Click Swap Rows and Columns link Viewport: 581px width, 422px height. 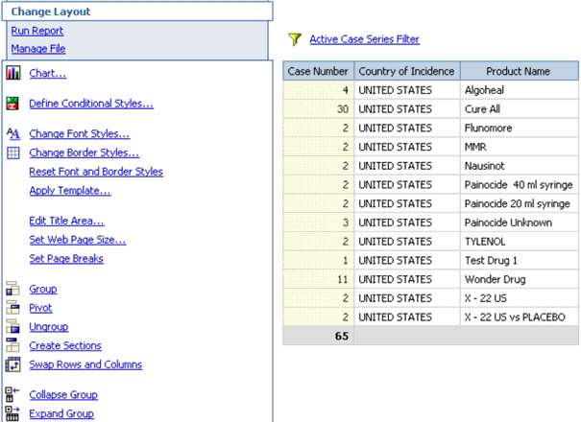(x=85, y=364)
